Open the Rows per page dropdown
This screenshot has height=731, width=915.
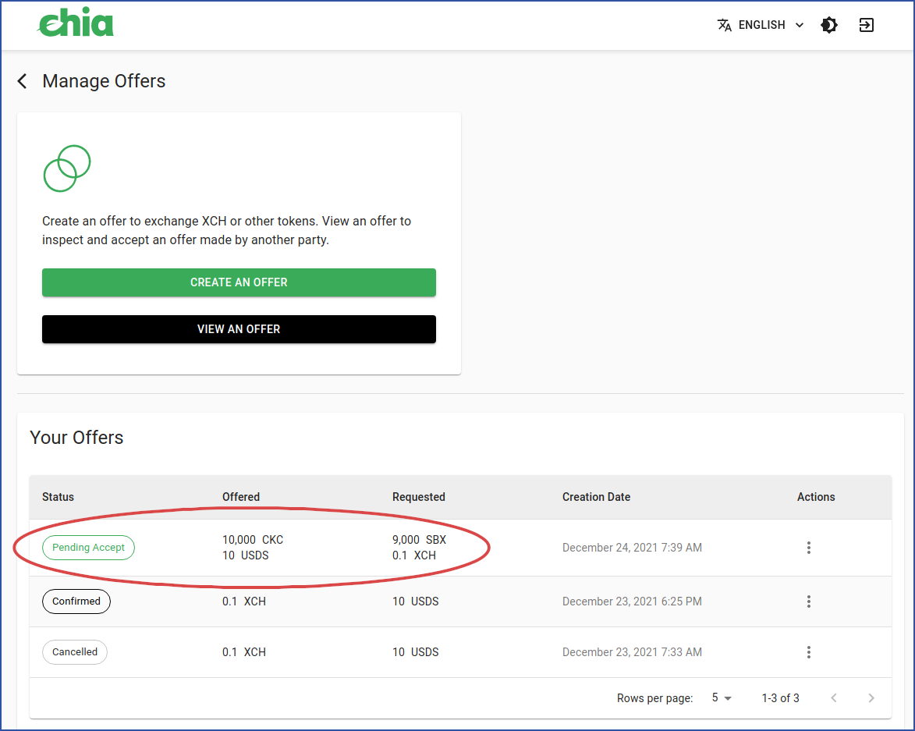(722, 697)
